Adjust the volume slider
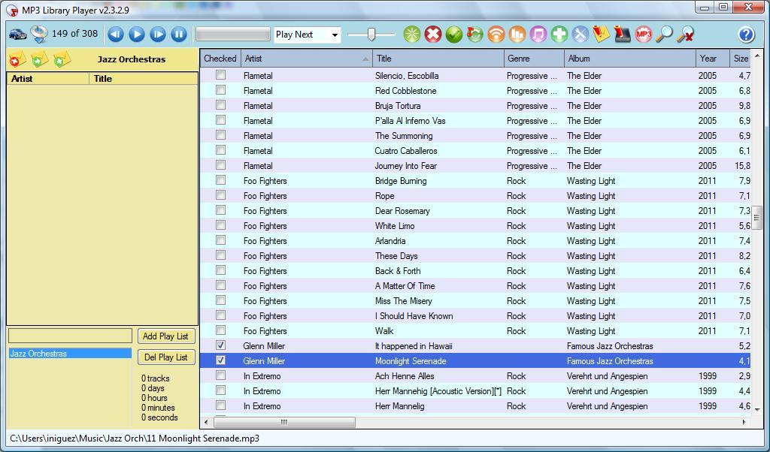 (372, 34)
